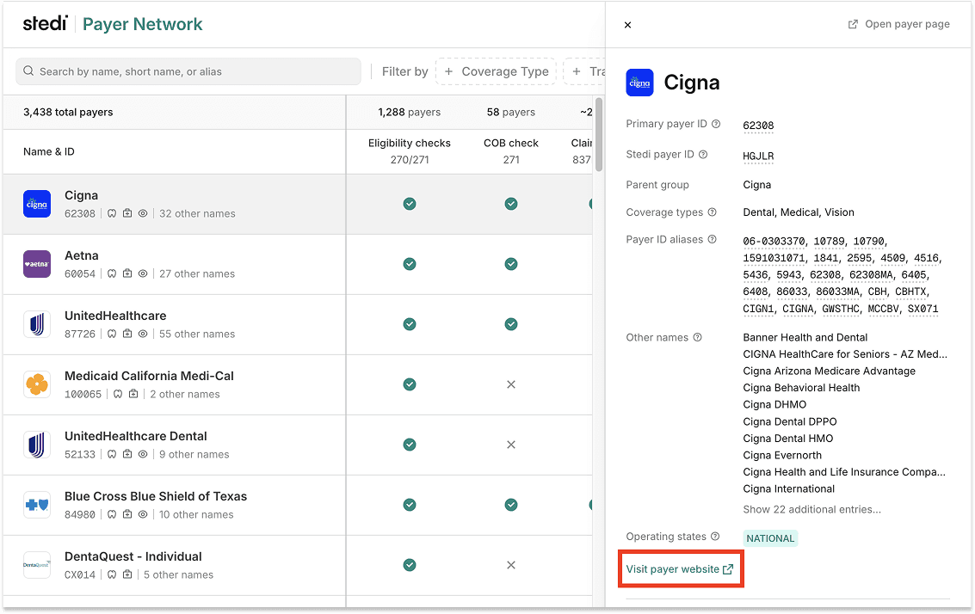Click the help icon next to Primary payer ID

click(x=716, y=124)
